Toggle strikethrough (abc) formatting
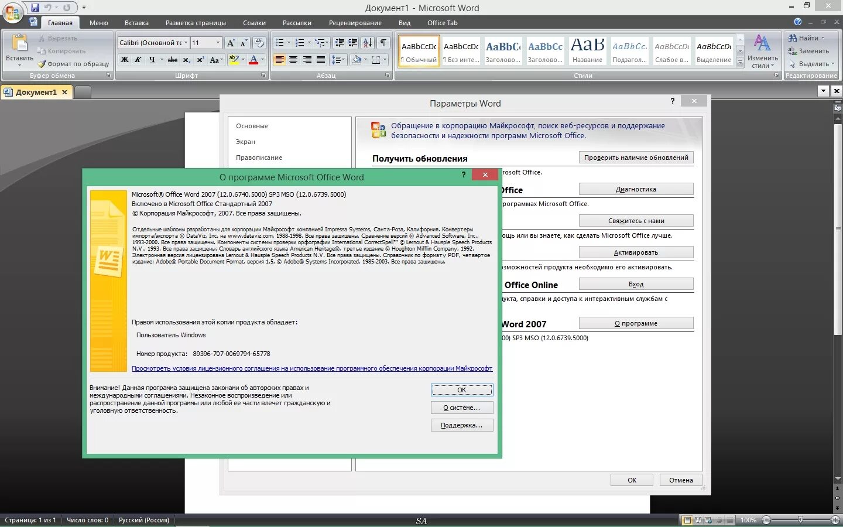 (173, 60)
